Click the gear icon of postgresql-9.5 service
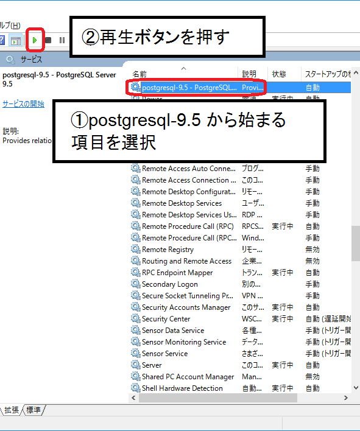The image size is (360, 431). pyautogui.click(x=135, y=87)
